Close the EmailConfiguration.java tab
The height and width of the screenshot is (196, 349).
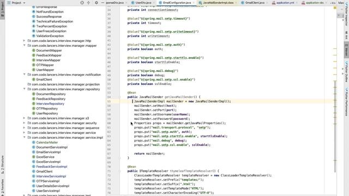click(x=194, y=3)
